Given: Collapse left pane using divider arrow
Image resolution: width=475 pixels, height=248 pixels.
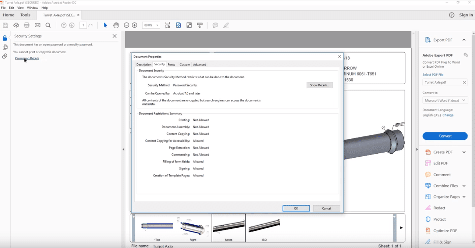Looking at the screenshot, I should [123, 149].
